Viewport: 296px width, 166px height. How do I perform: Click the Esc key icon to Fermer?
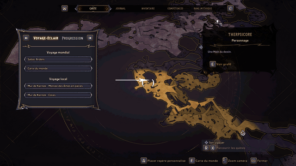point(253,161)
